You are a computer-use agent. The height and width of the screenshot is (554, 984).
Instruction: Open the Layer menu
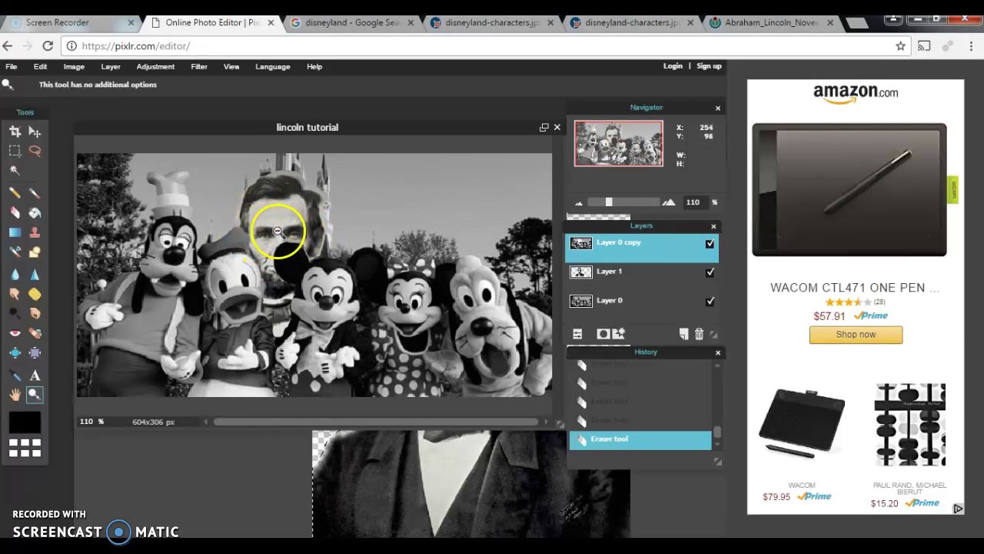click(111, 67)
